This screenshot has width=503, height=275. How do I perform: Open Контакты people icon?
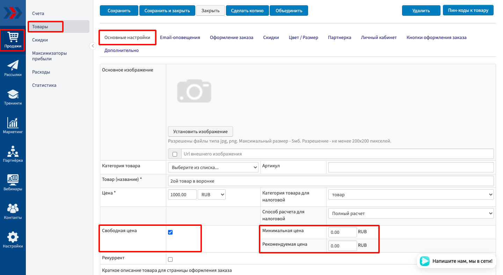pos(13,211)
